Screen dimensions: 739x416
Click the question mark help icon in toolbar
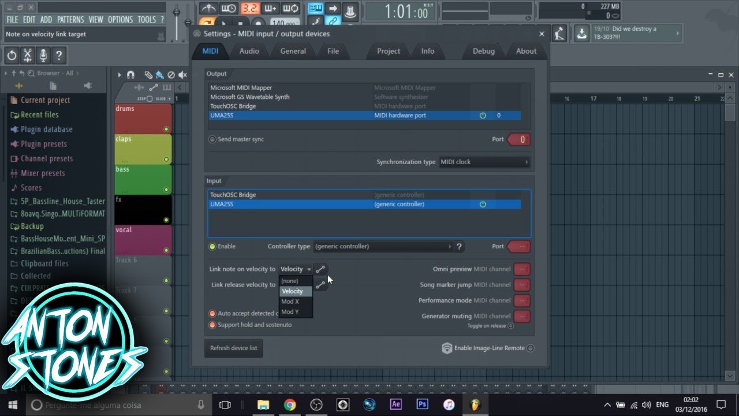[58, 55]
